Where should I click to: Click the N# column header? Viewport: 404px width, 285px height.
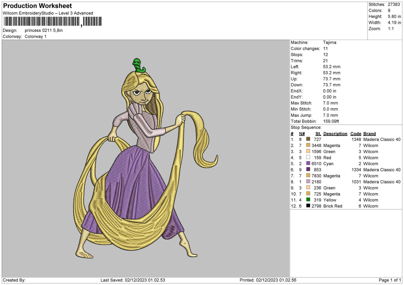pos(302,133)
